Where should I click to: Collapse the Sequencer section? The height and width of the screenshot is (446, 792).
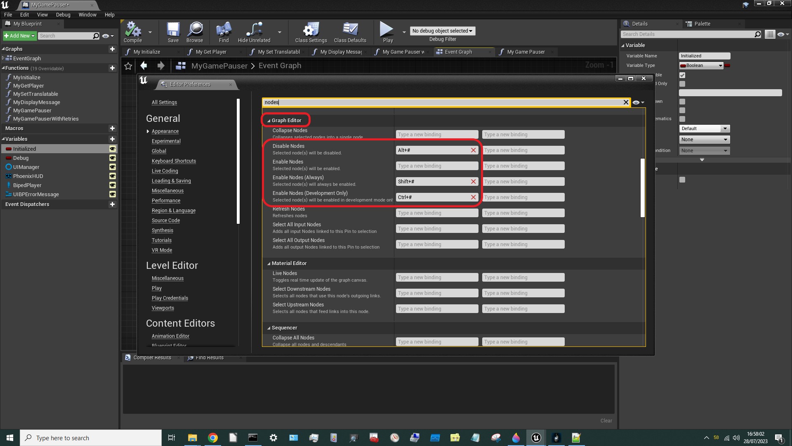269,328
